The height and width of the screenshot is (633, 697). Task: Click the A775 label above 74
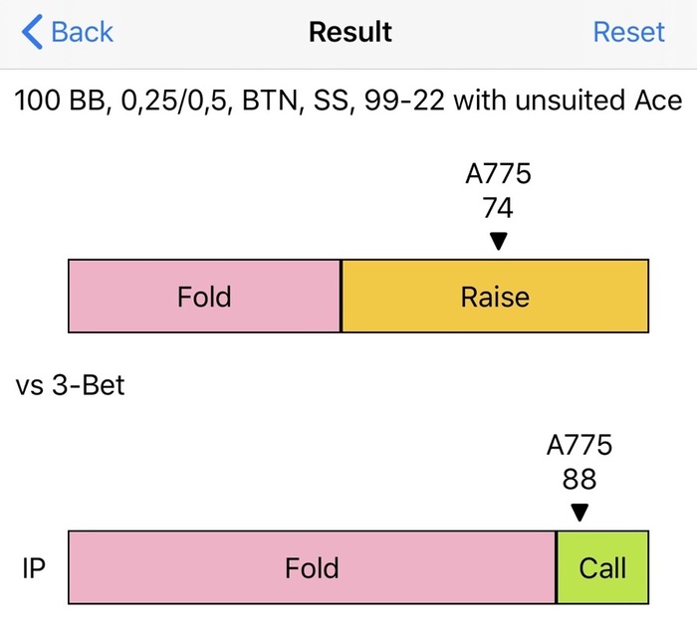499,175
